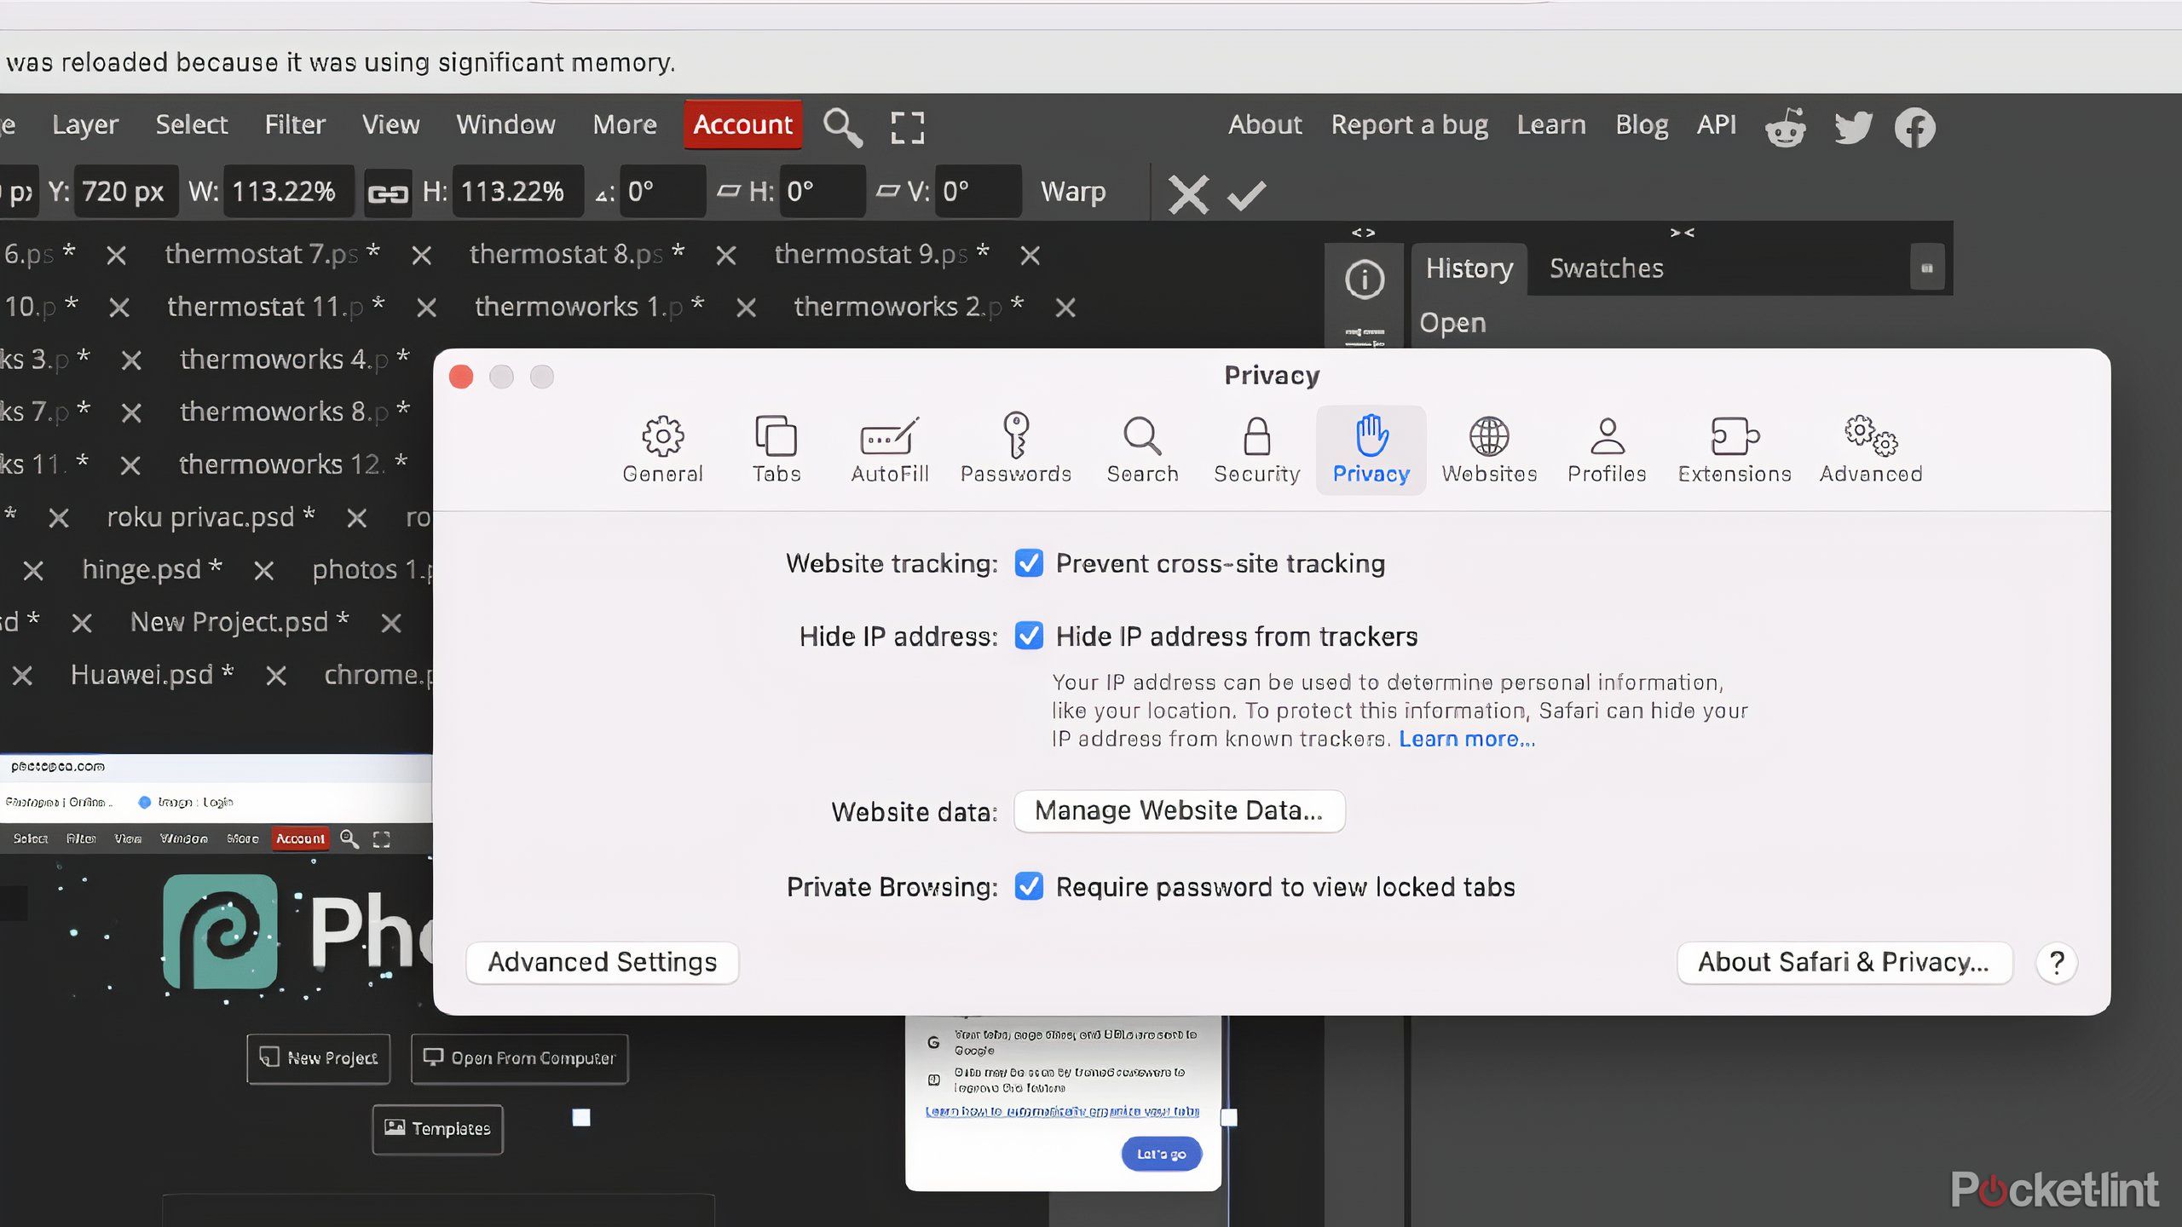The width and height of the screenshot is (2182, 1227).
Task: Click Advanced Settings button
Action: 601,962
